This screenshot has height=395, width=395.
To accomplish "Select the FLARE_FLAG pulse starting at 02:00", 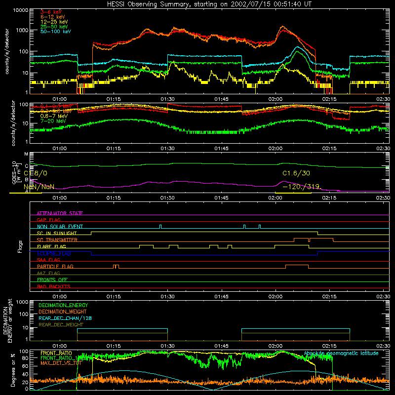I will pos(292,246).
